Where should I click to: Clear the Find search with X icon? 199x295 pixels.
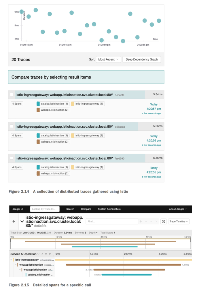click(156, 222)
